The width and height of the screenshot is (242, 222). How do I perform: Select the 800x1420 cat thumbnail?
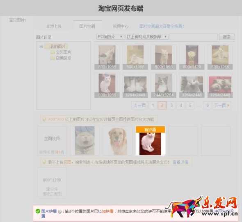192,57
